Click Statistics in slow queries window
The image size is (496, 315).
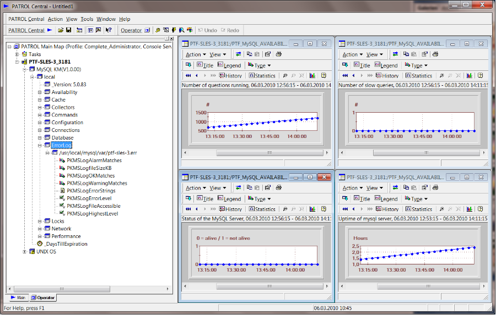click(x=419, y=76)
